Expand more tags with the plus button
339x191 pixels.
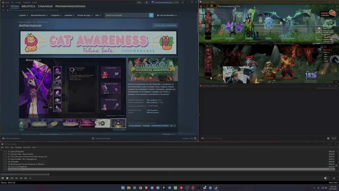[175, 125]
